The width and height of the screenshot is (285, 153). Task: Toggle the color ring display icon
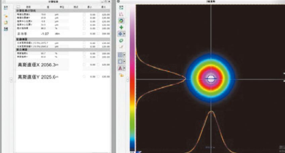pos(121,21)
